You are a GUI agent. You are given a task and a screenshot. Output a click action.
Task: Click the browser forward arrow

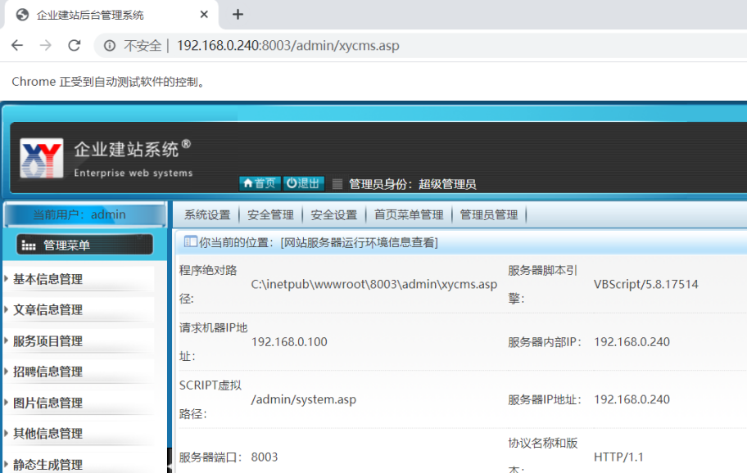46,45
